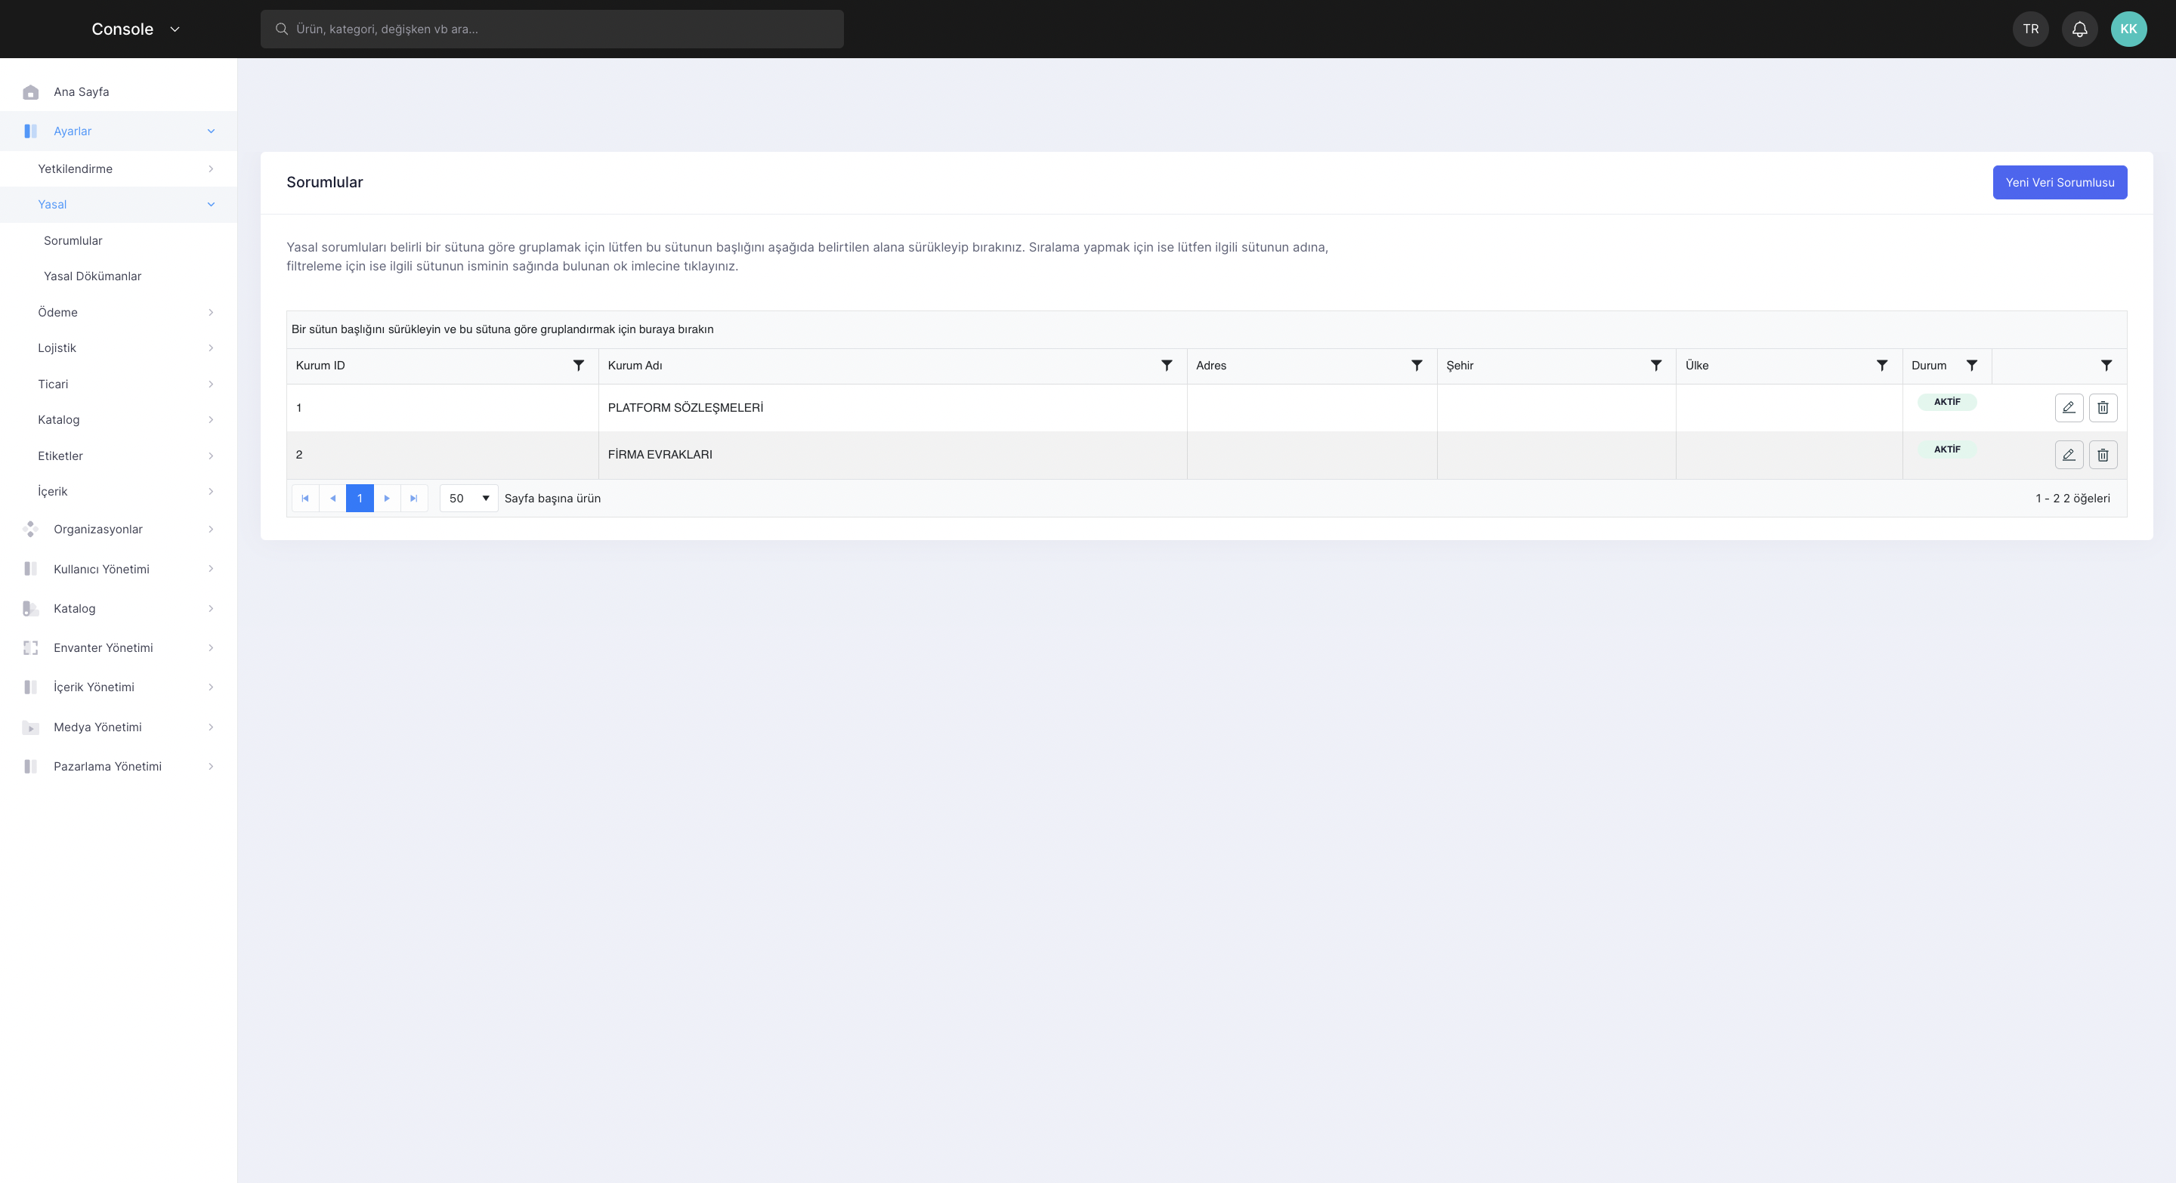Open the notifications bell
The image size is (2176, 1183).
click(x=2080, y=29)
